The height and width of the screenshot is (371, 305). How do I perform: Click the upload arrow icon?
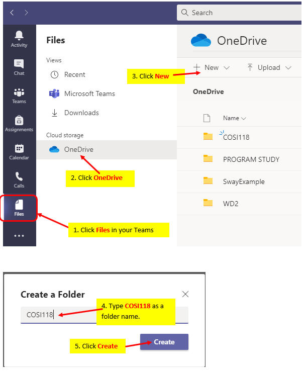tap(250, 67)
